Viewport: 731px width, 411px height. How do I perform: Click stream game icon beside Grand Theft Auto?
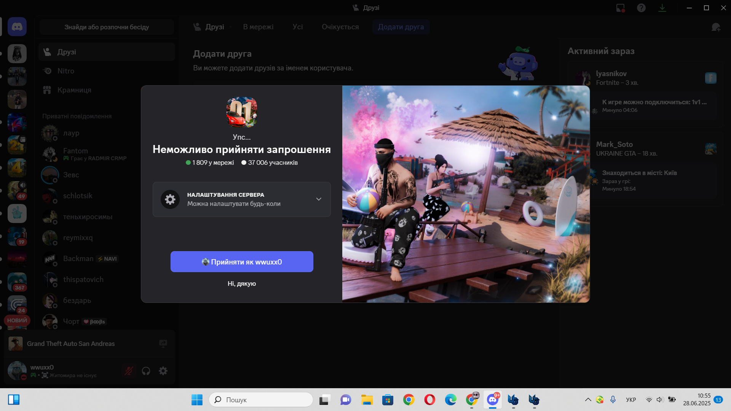[x=163, y=344]
